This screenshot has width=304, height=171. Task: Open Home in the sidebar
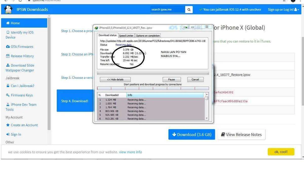coord(24,23)
